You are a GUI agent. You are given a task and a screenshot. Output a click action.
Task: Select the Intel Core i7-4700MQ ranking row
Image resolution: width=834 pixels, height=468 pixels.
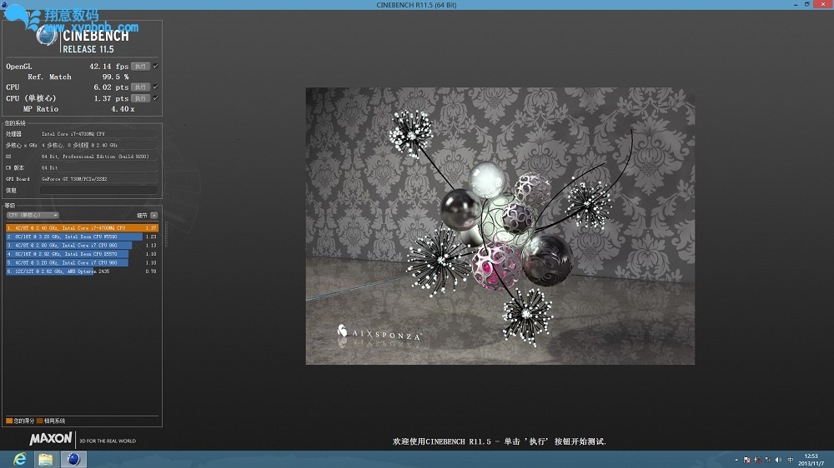click(82, 228)
